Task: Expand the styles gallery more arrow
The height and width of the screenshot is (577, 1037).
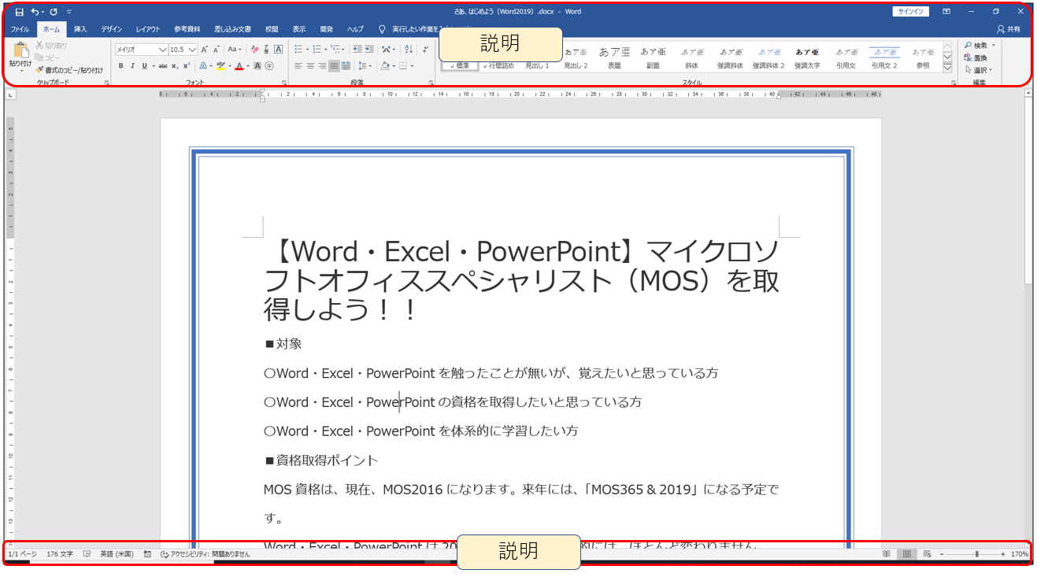Action: (947, 68)
